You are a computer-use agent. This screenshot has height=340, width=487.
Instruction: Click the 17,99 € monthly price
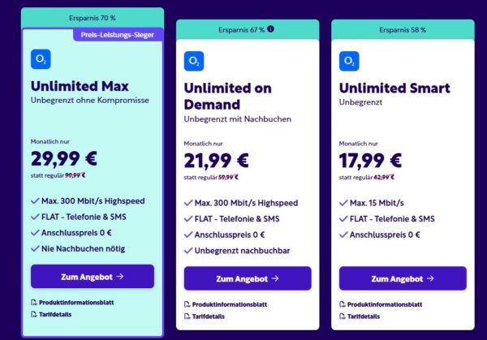(x=372, y=160)
